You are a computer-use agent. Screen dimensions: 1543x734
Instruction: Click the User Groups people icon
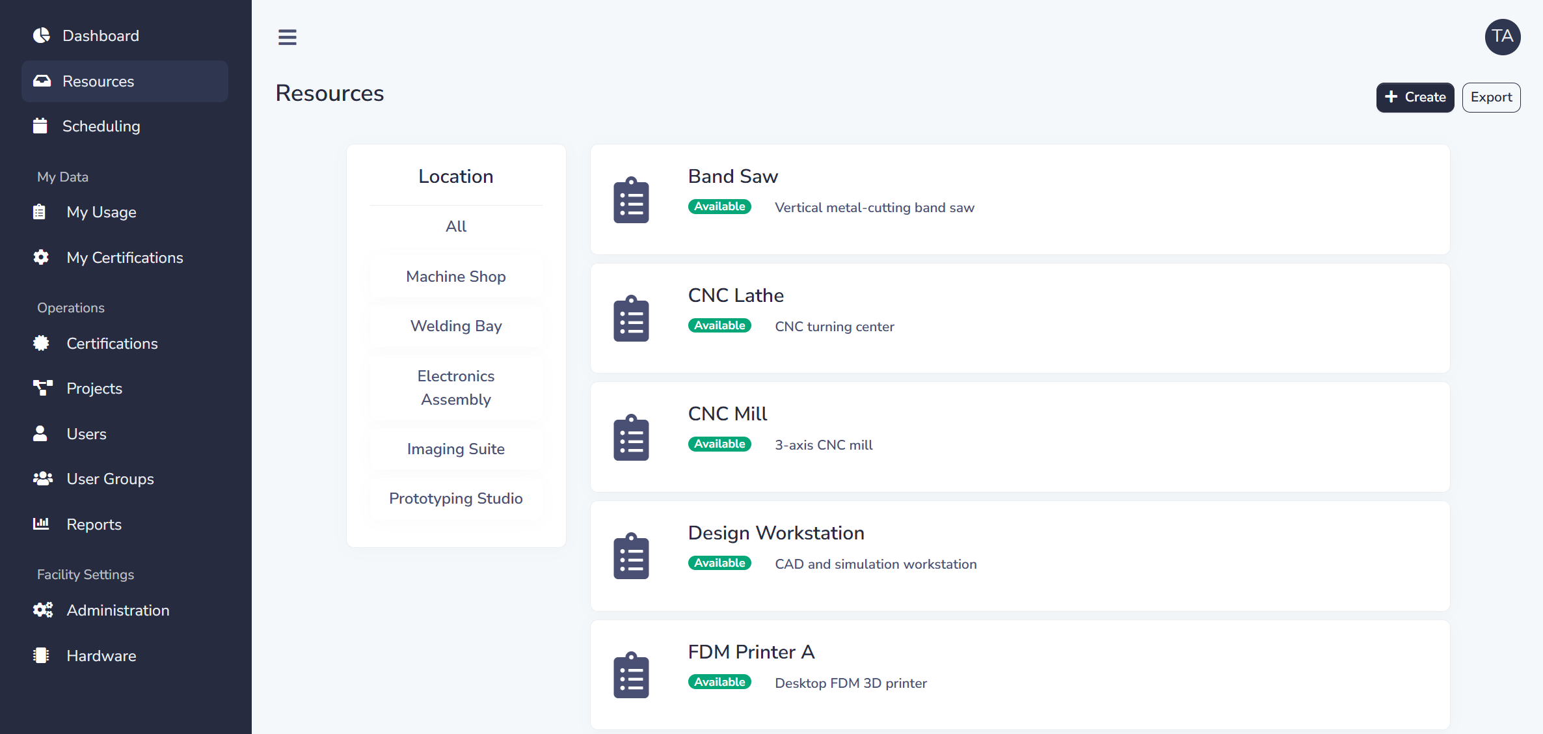point(43,478)
